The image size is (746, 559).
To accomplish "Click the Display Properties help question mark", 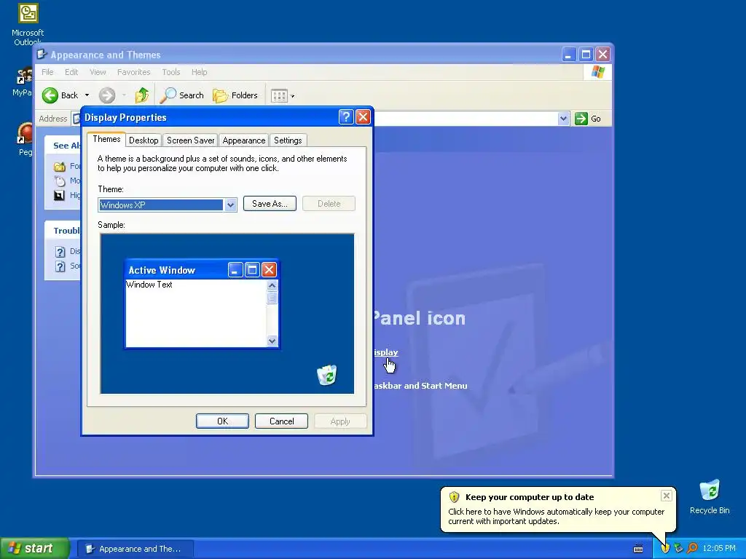I will tap(346, 117).
